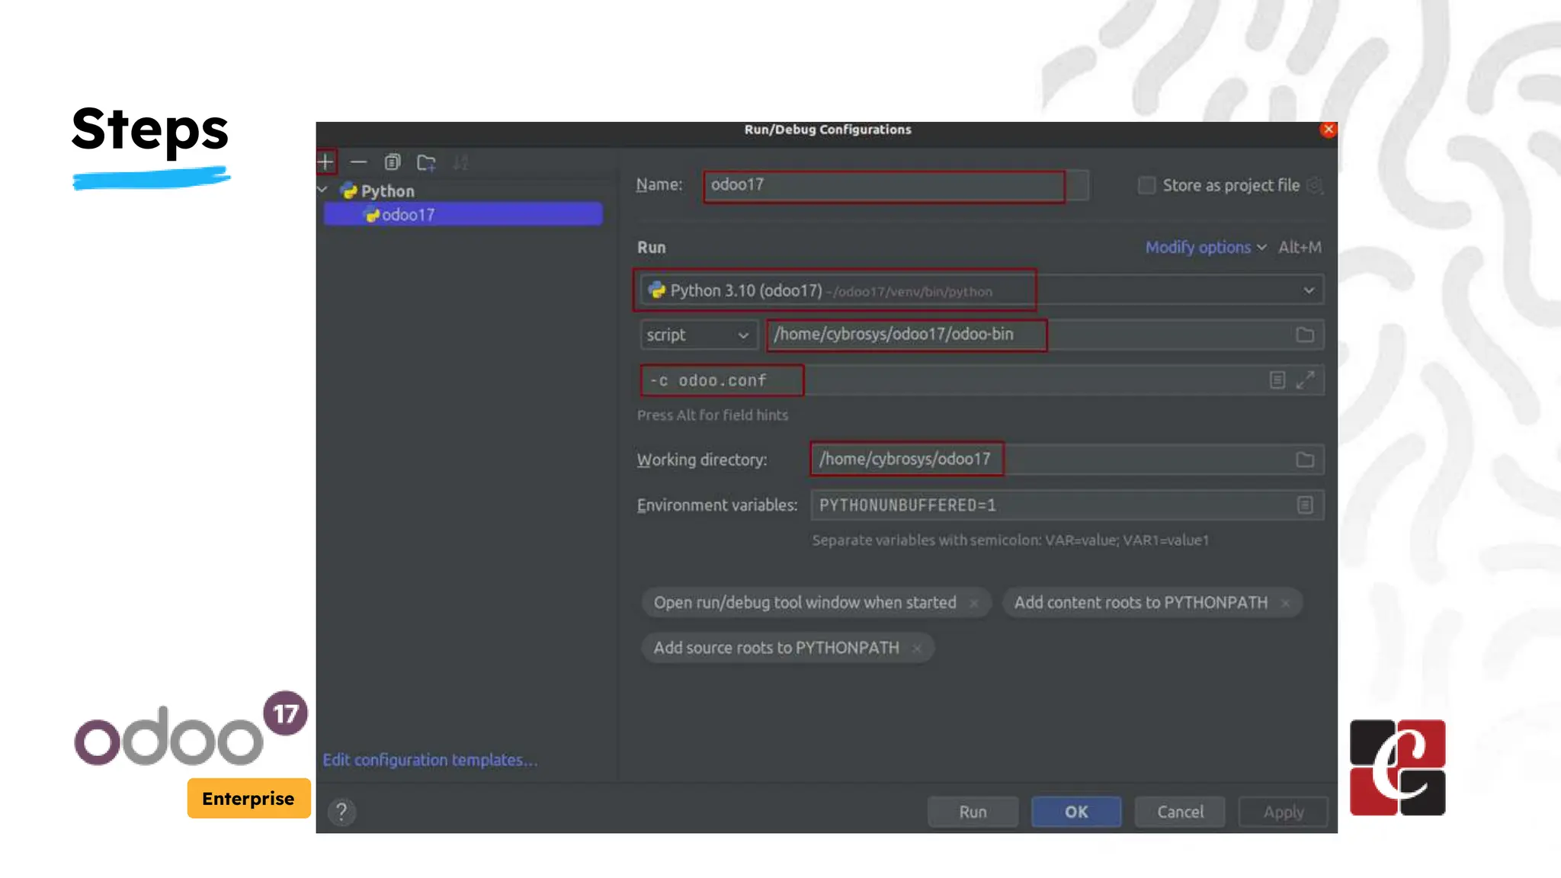This screenshot has width=1561, height=878.
Task: Enable Store as project file checkbox
Action: point(1146,185)
